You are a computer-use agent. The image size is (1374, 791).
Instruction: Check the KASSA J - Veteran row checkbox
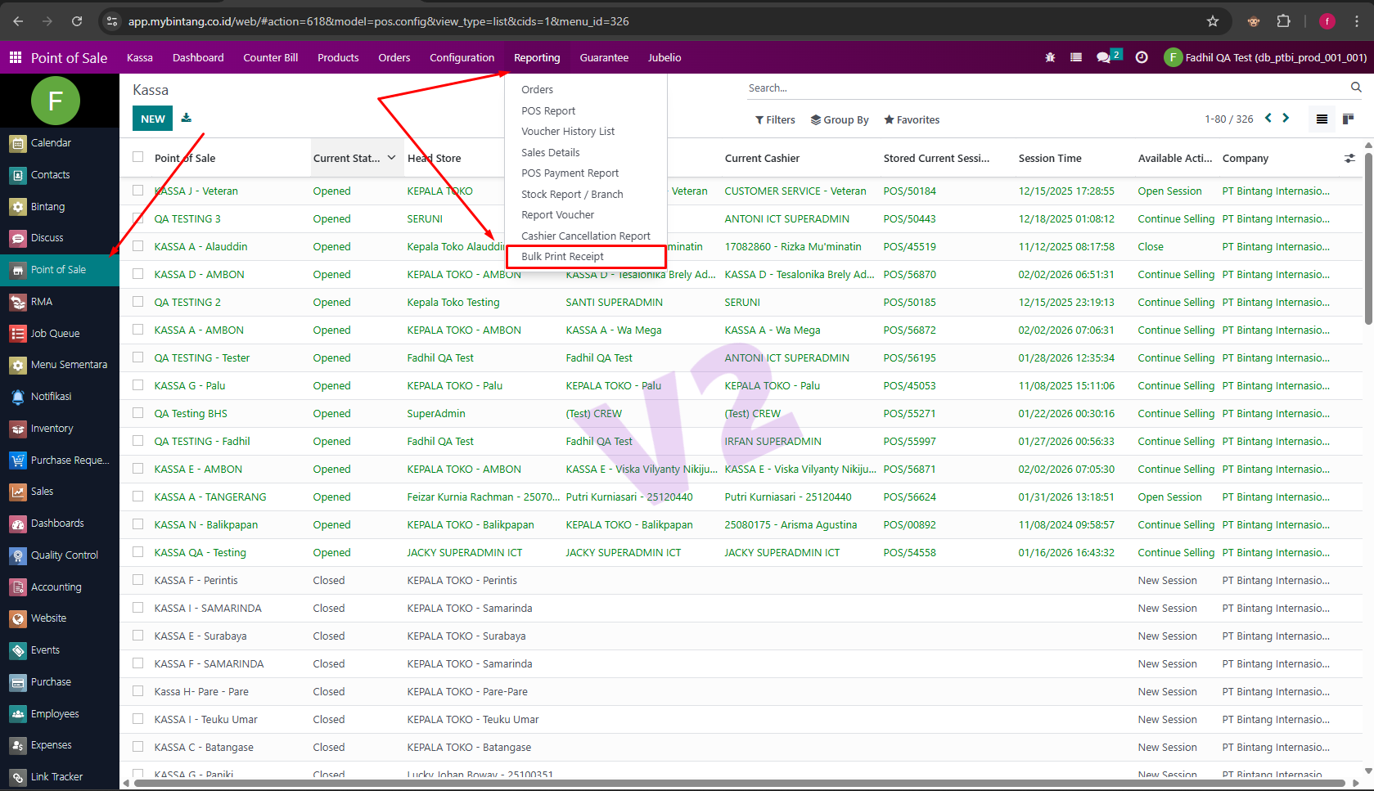(137, 191)
